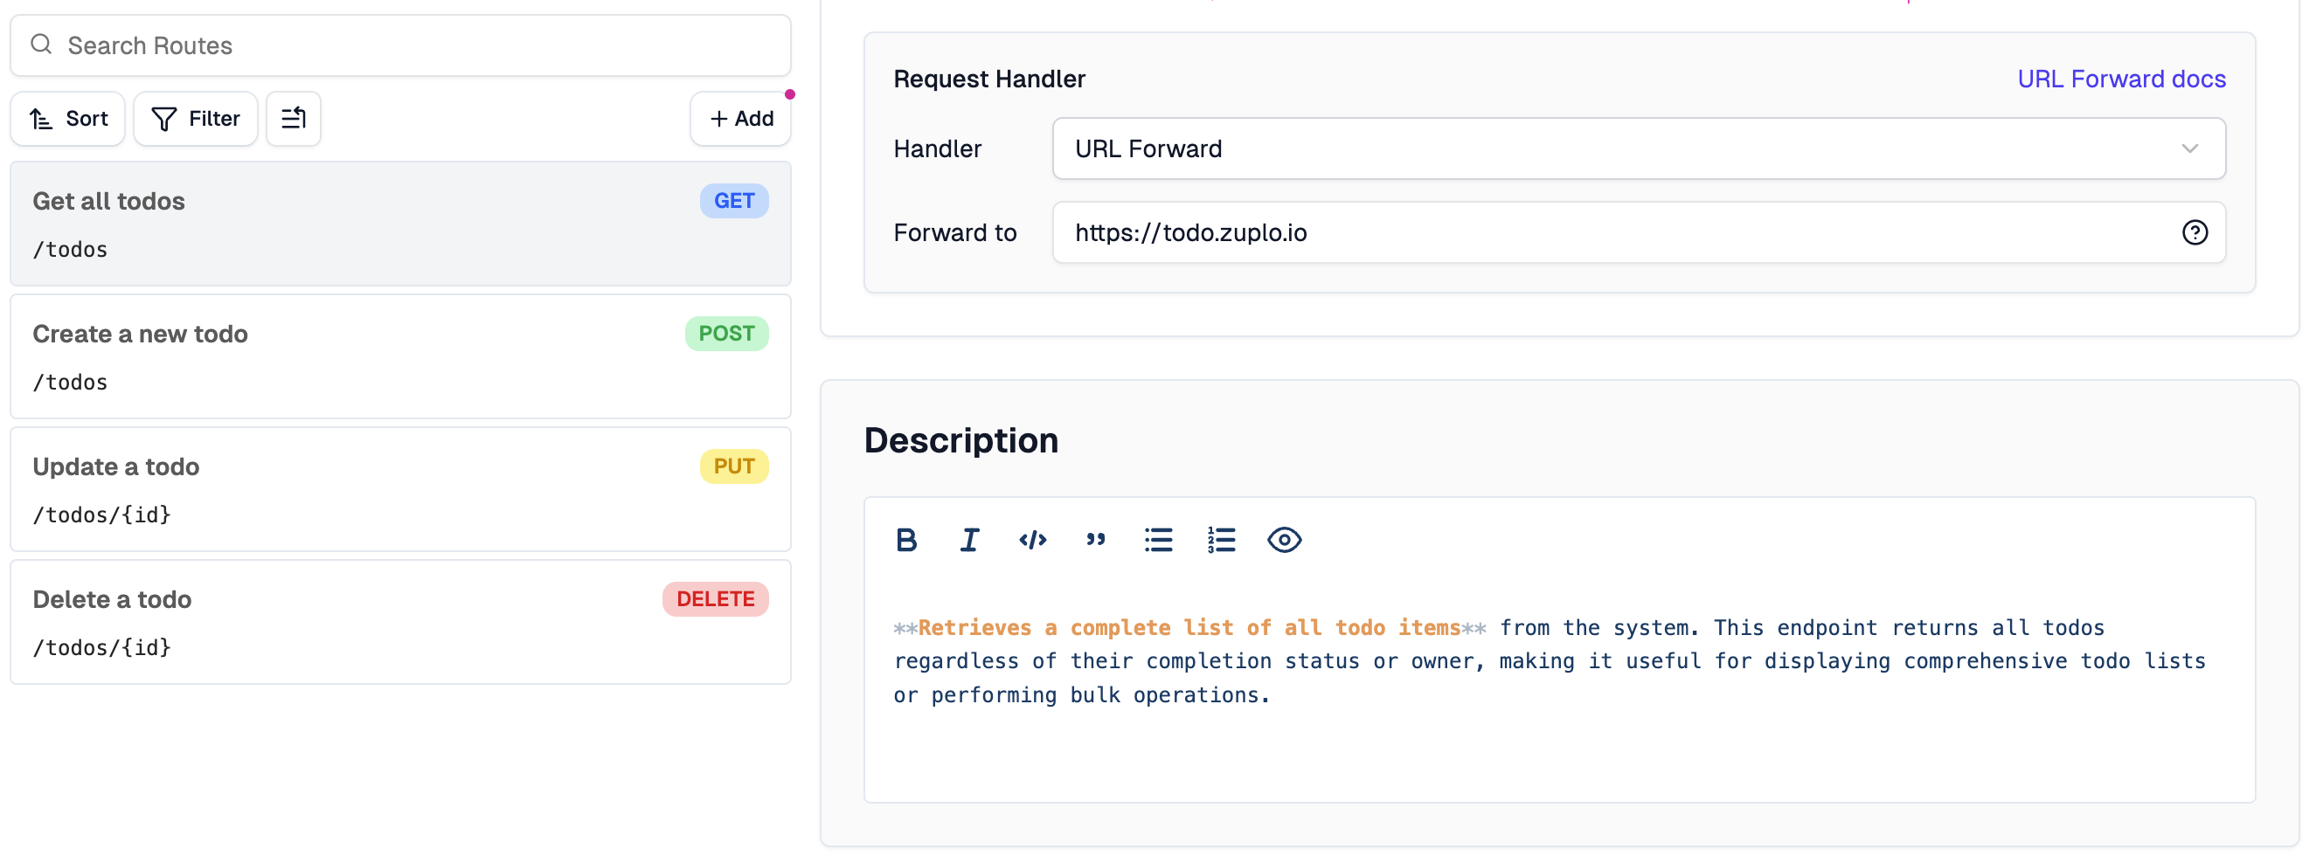
Task: Click the search magnifier in Search Routes
Action: [40, 45]
